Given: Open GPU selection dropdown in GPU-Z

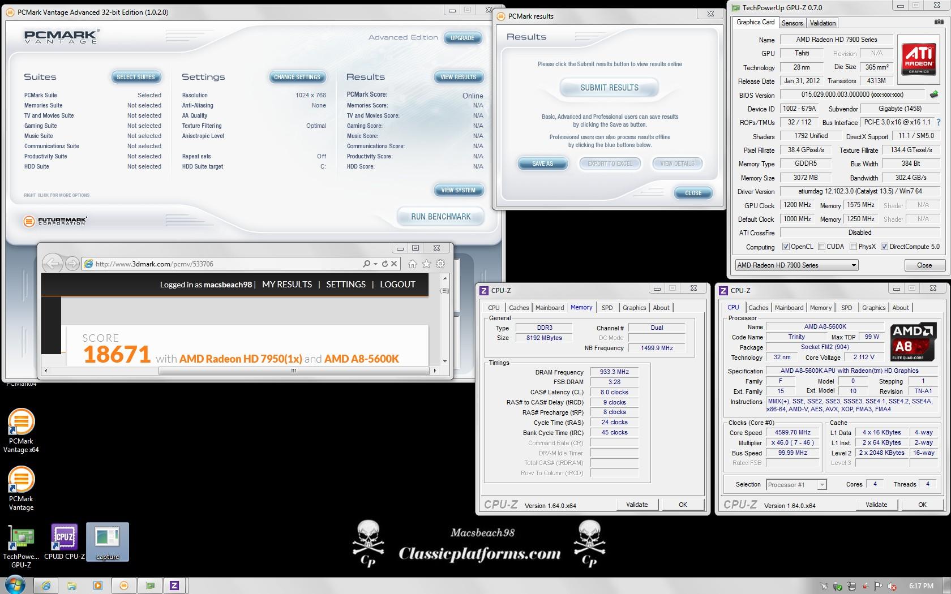Looking at the screenshot, I should (796, 265).
